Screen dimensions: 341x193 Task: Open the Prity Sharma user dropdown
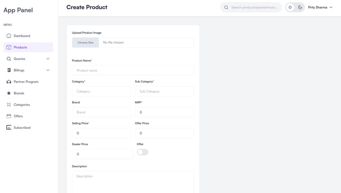click(x=320, y=8)
